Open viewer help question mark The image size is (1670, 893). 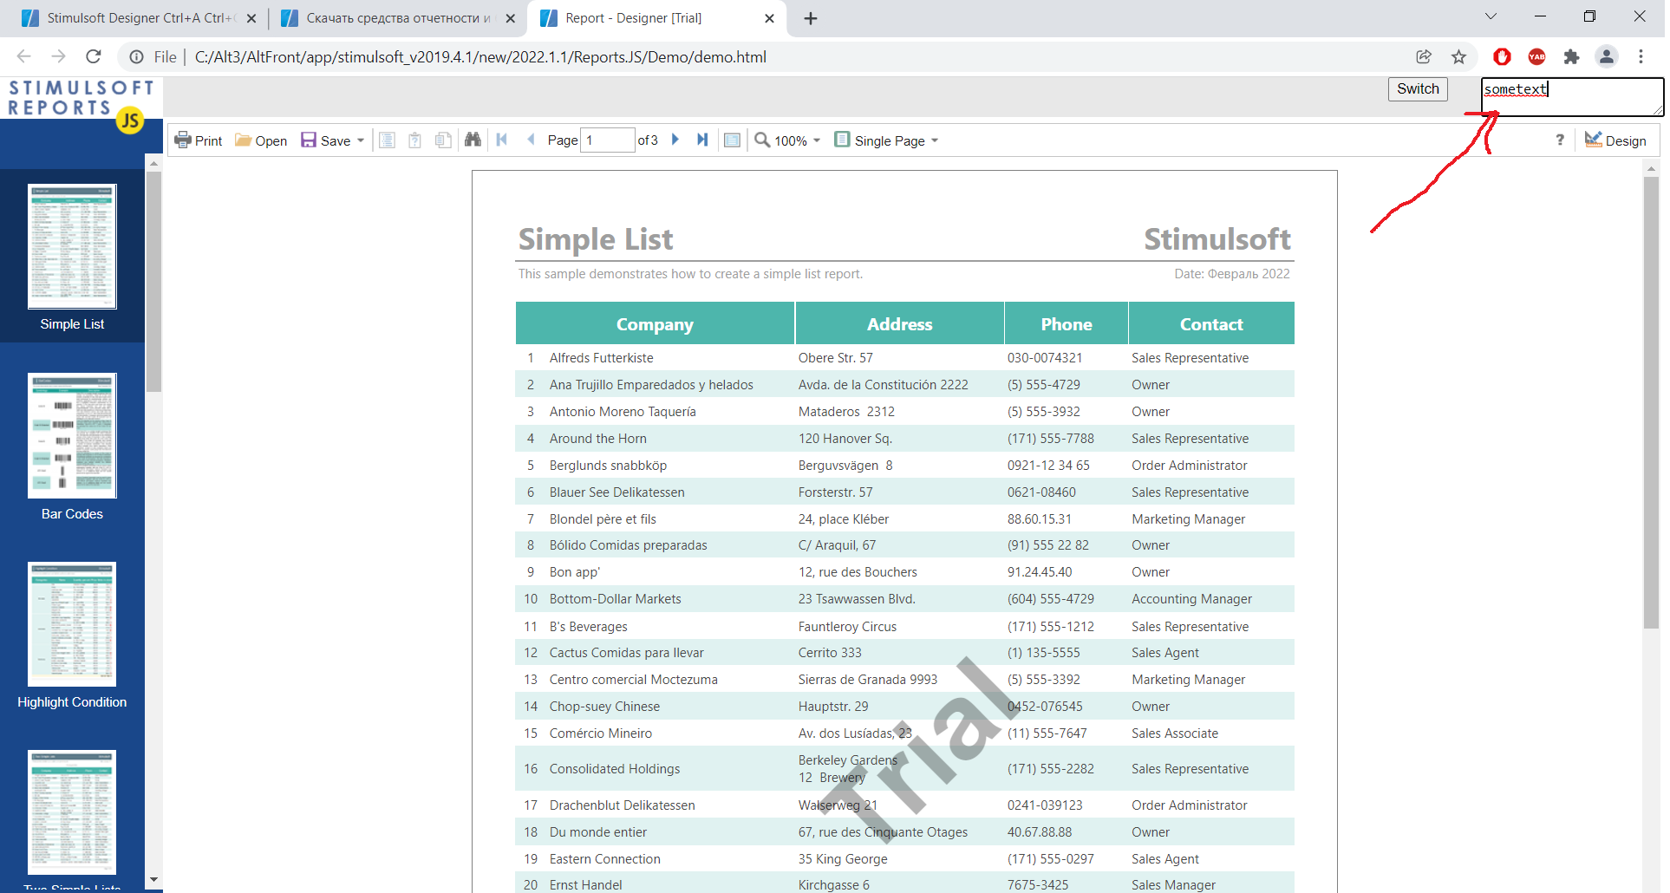(1560, 140)
